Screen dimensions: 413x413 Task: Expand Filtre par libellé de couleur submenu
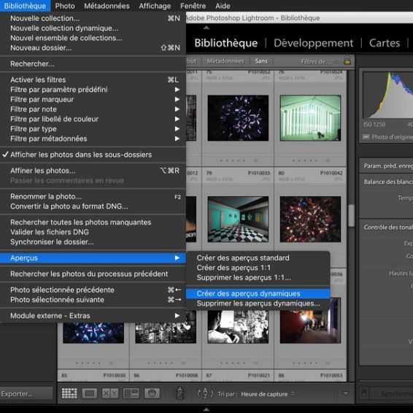click(93, 119)
